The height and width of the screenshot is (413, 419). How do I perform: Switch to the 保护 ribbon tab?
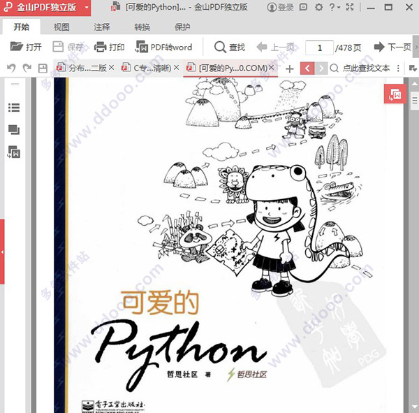pos(182,27)
